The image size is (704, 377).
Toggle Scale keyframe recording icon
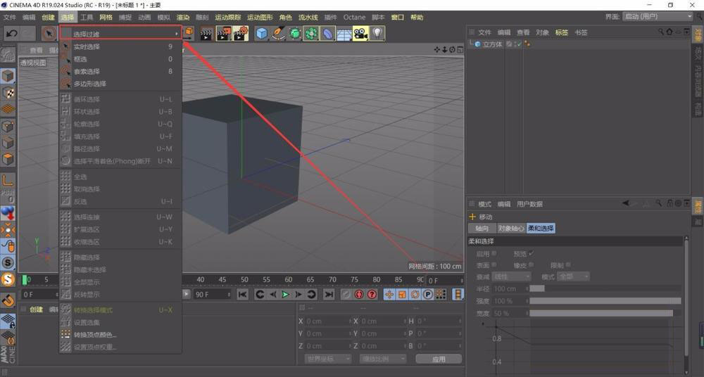pyautogui.click(x=402, y=295)
